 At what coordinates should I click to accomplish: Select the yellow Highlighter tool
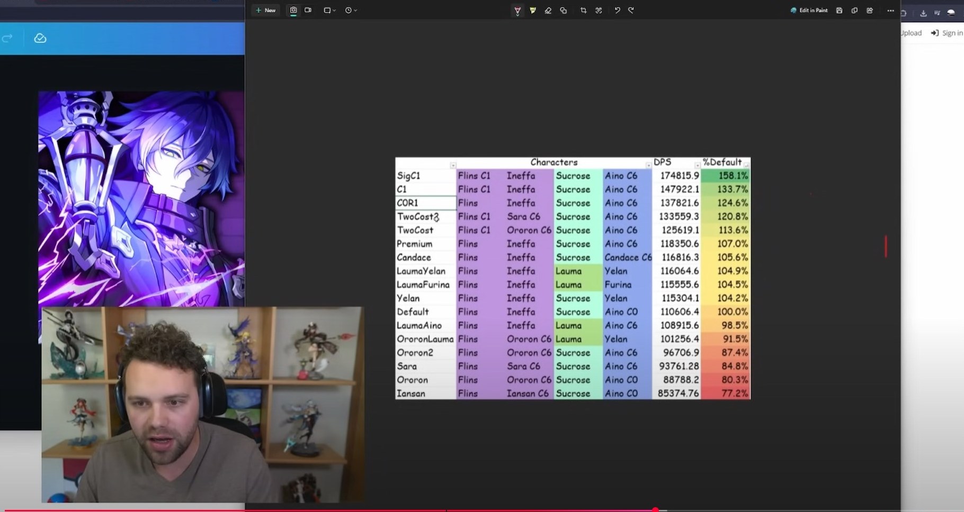533,11
